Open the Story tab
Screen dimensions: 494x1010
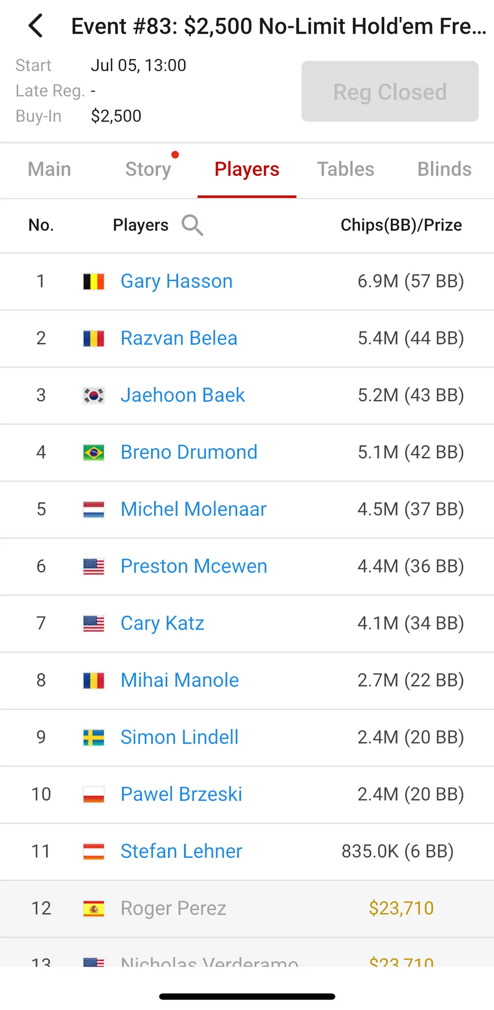tap(148, 169)
